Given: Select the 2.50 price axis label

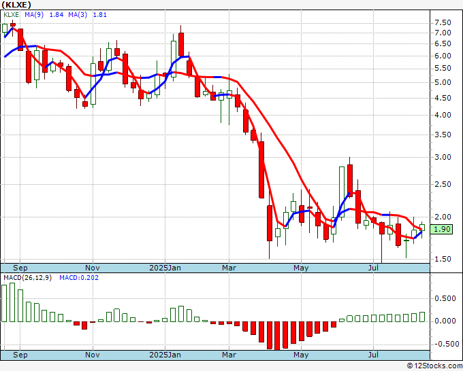Looking at the screenshot, I should point(443,184).
